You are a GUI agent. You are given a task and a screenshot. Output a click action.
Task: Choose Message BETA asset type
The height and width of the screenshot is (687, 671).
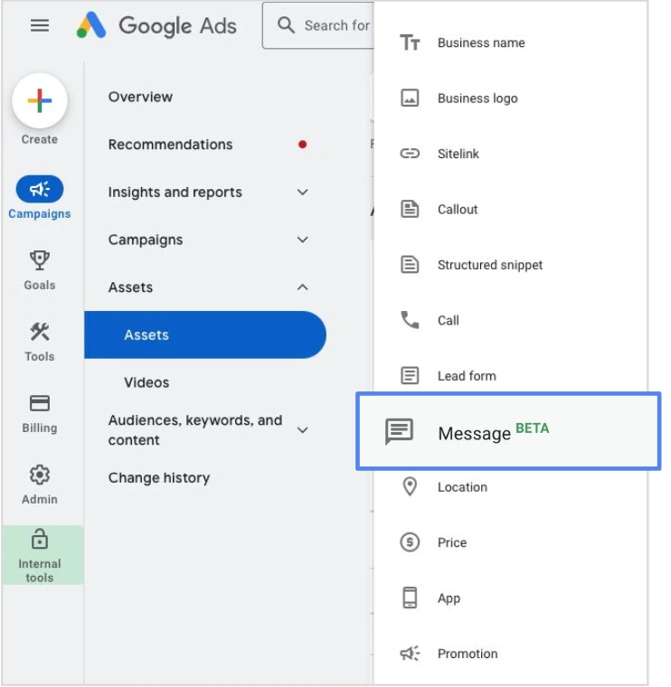click(x=508, y=431)
